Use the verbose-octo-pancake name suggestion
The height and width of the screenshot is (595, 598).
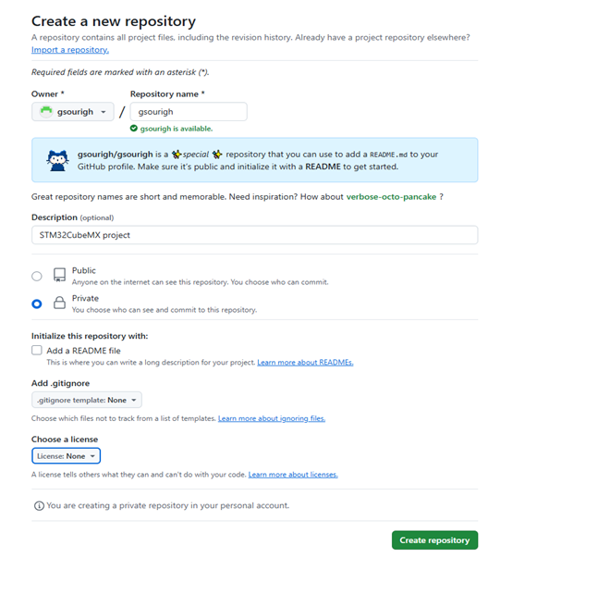[x=391, y=197]
